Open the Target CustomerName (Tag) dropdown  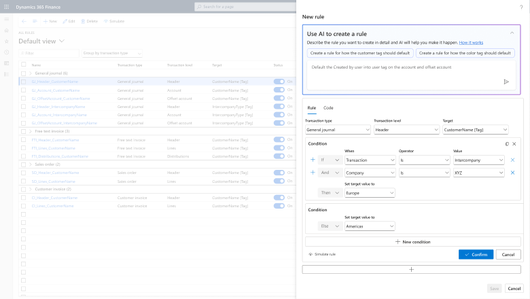475,130
